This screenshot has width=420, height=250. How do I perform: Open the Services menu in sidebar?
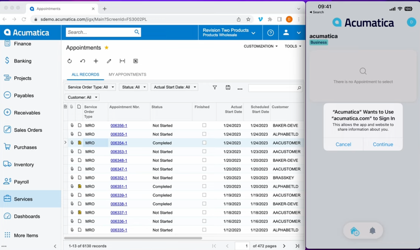pos(30,199)
